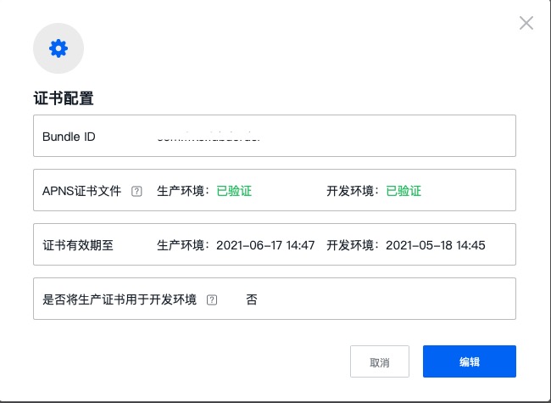Click the 是否将生产证书用于开发环境 label
The height and width of the screenshot is (403, 551).
click(120, 299)
